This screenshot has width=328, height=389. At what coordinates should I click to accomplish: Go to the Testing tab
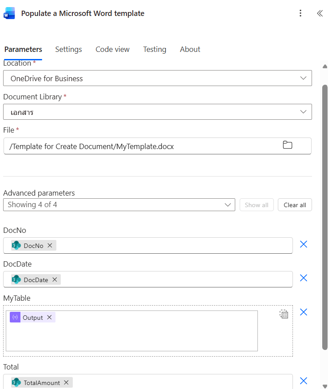(x=154, y=49)
